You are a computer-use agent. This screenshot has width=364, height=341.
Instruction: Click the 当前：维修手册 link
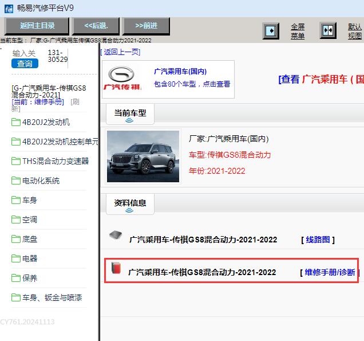[x=38, y=102]
